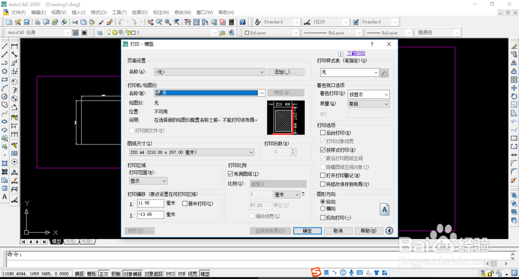519x279 pixels.
Task: Click the Cut scissors icon
Action: (x=75, y=22)
